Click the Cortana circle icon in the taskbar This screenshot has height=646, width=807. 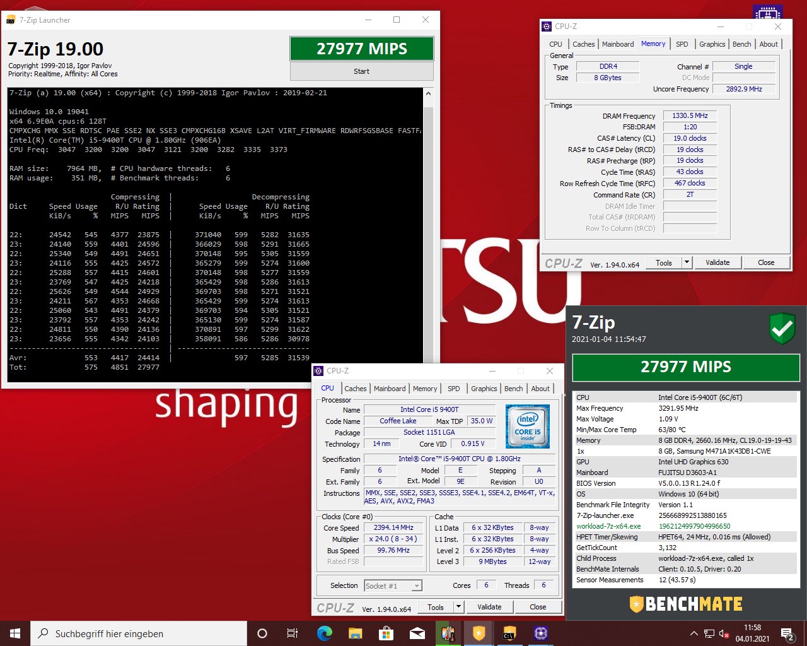pos(262,633)
